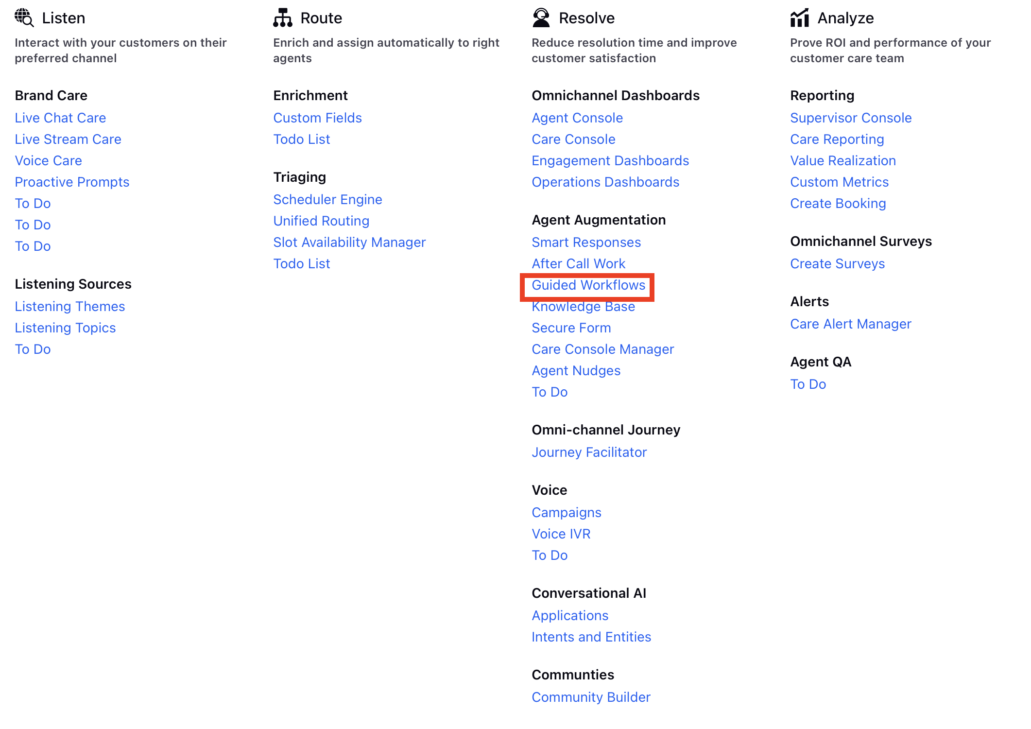Open Custom Metrics

coord(840,182)
